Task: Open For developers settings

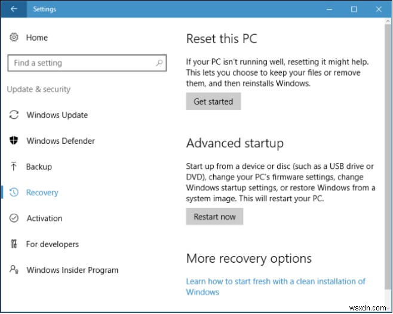Action: (x=53, y=244)
